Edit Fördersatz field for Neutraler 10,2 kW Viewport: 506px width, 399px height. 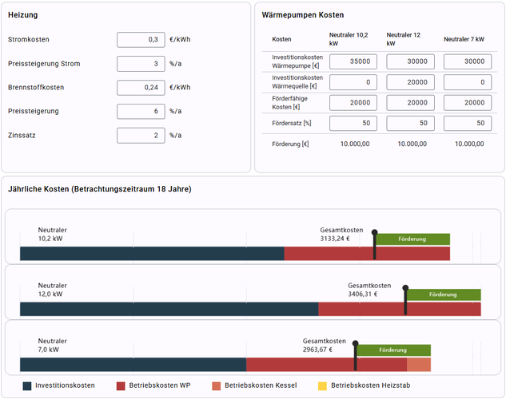point(353,123)
